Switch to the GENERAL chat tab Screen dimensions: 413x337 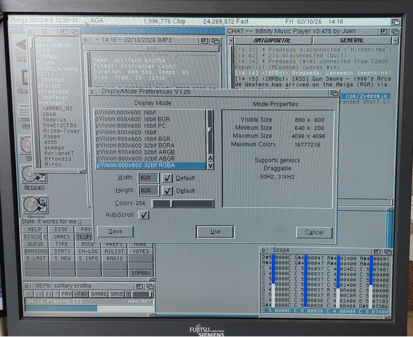pos(352,41)
